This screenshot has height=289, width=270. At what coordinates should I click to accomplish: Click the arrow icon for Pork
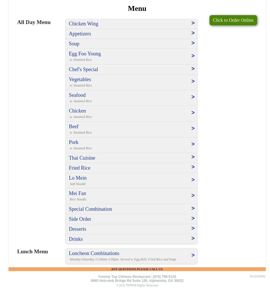[x=193, y=144]
